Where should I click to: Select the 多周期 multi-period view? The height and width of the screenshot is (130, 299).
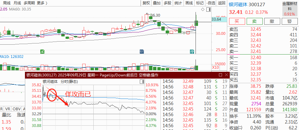point(29,3)
